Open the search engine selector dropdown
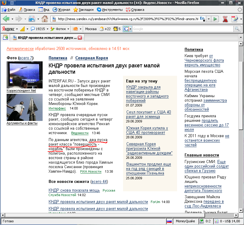 (x=130, y=29)
